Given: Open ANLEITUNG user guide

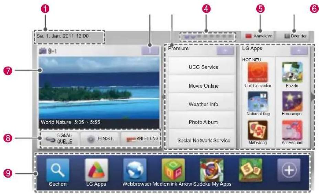Looking at the screenshot, I should pyautogui.click(x=140, y=139).
